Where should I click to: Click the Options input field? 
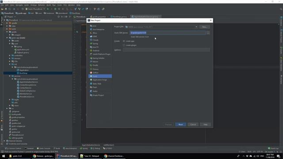pos(166,50)
